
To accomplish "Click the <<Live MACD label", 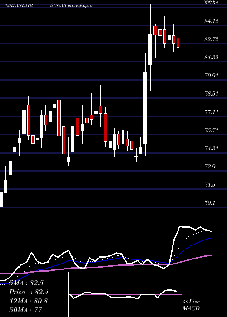I will pos(191,305).
